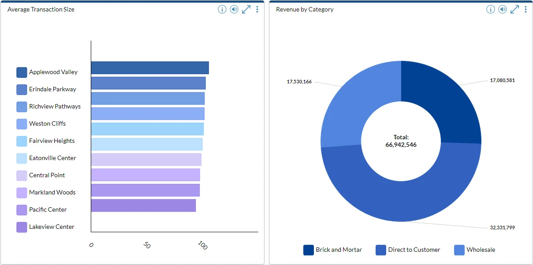Screen dimensions: 533x265
Task: Toggle Lakeview Center legend label
Action: click(52, 227)
